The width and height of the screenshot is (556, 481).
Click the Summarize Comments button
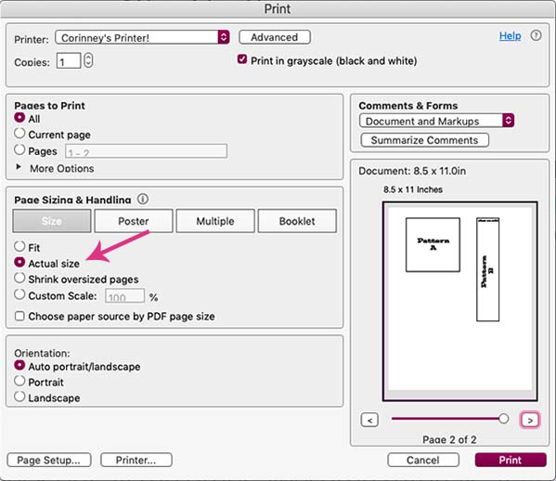tap(424, 140)
